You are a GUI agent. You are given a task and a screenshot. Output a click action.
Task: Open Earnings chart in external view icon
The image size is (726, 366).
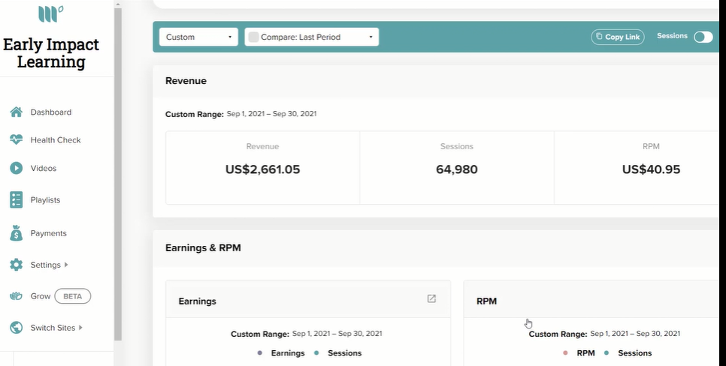[x=431, y=298]
